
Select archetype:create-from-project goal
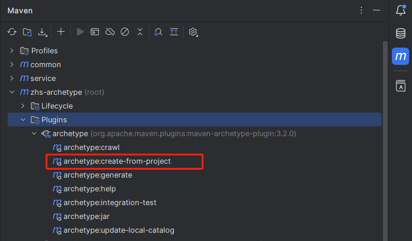click(117, 161)
